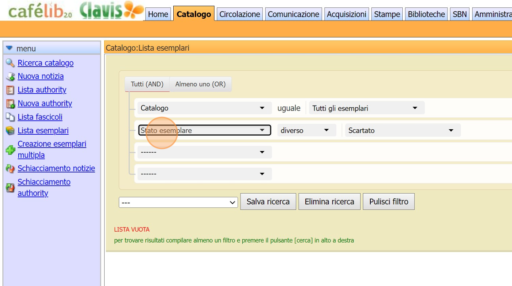Open the Scartato value dropdown
Viewport: 512px width, 286px height.
tap(403, 130)
